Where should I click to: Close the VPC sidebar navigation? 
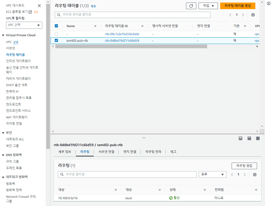tap(39, 6)
